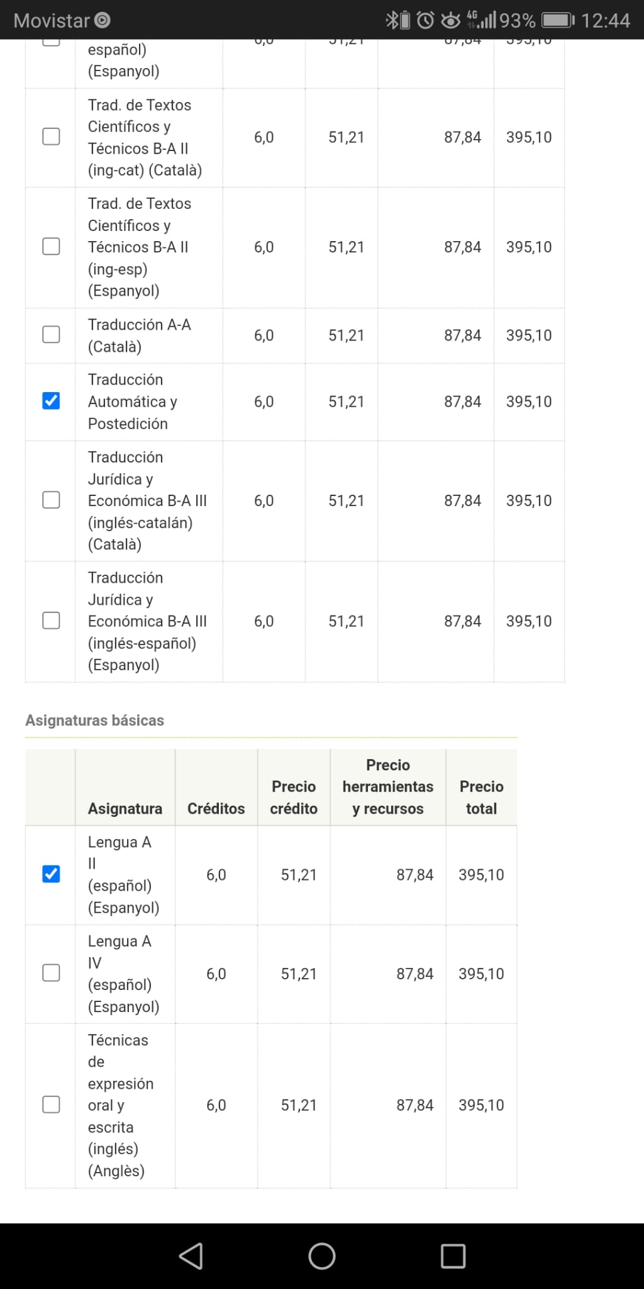Tap the 4G signal strength icon
Screen dimensions: 644x1289
coord(482,20)
